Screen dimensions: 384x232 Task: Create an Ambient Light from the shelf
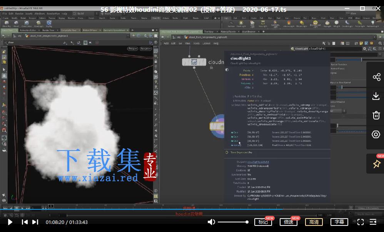[373, 24]
